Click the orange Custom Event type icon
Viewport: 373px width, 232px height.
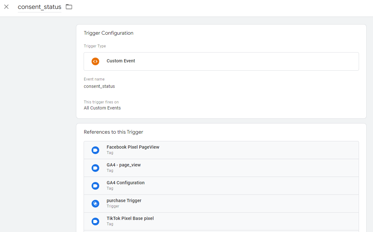[95, 61]
